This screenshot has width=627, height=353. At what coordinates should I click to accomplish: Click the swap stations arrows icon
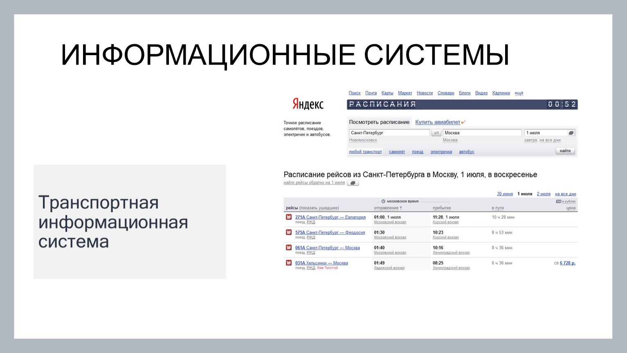coord(436,133)
